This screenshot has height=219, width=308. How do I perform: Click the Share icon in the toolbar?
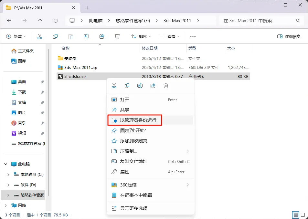tap(102, 36)
